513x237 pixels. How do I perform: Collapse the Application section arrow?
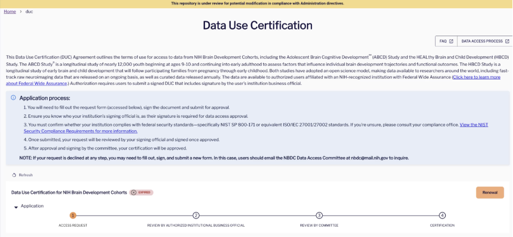point(16,207)
